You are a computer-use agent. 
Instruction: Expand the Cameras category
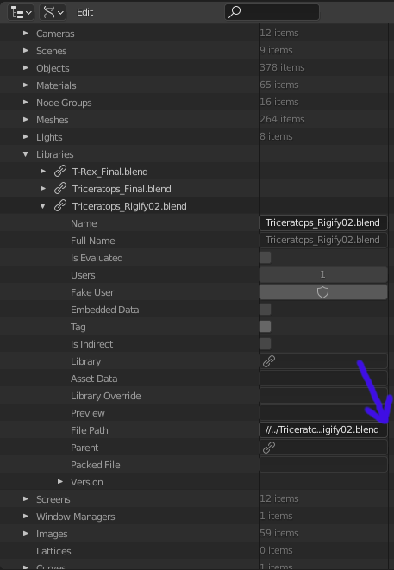(26, 34)
